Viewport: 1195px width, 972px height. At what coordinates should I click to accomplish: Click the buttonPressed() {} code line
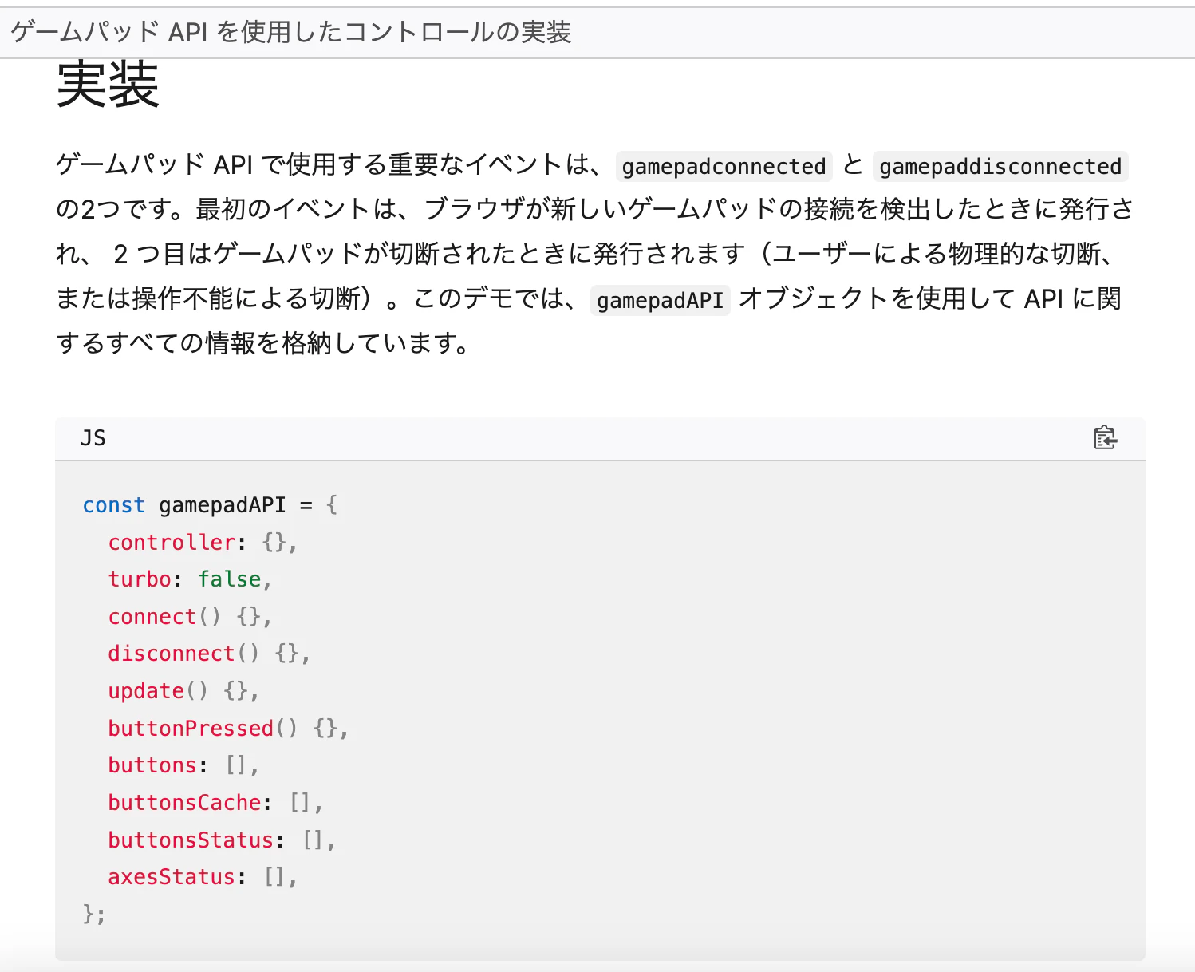pyautogui.click(x=228, y=729)
